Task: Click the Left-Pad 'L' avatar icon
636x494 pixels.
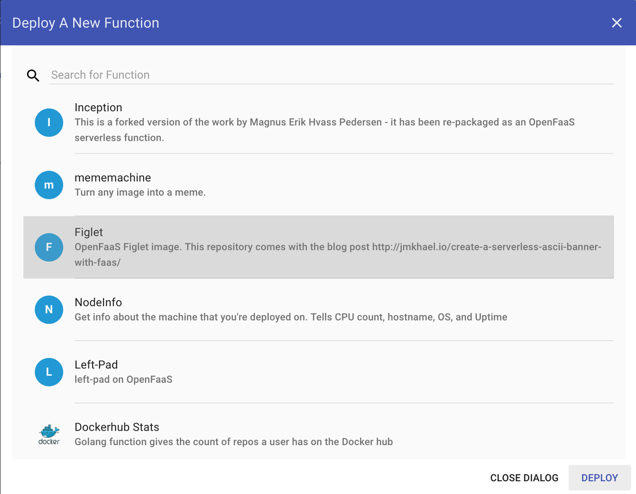Action: pyautogui.click(x=49, y=372)
